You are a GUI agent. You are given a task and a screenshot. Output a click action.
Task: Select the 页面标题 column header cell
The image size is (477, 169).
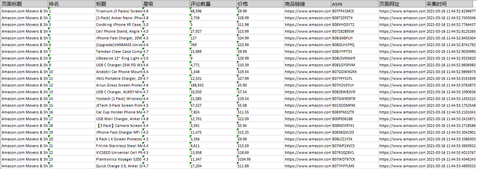24,4
